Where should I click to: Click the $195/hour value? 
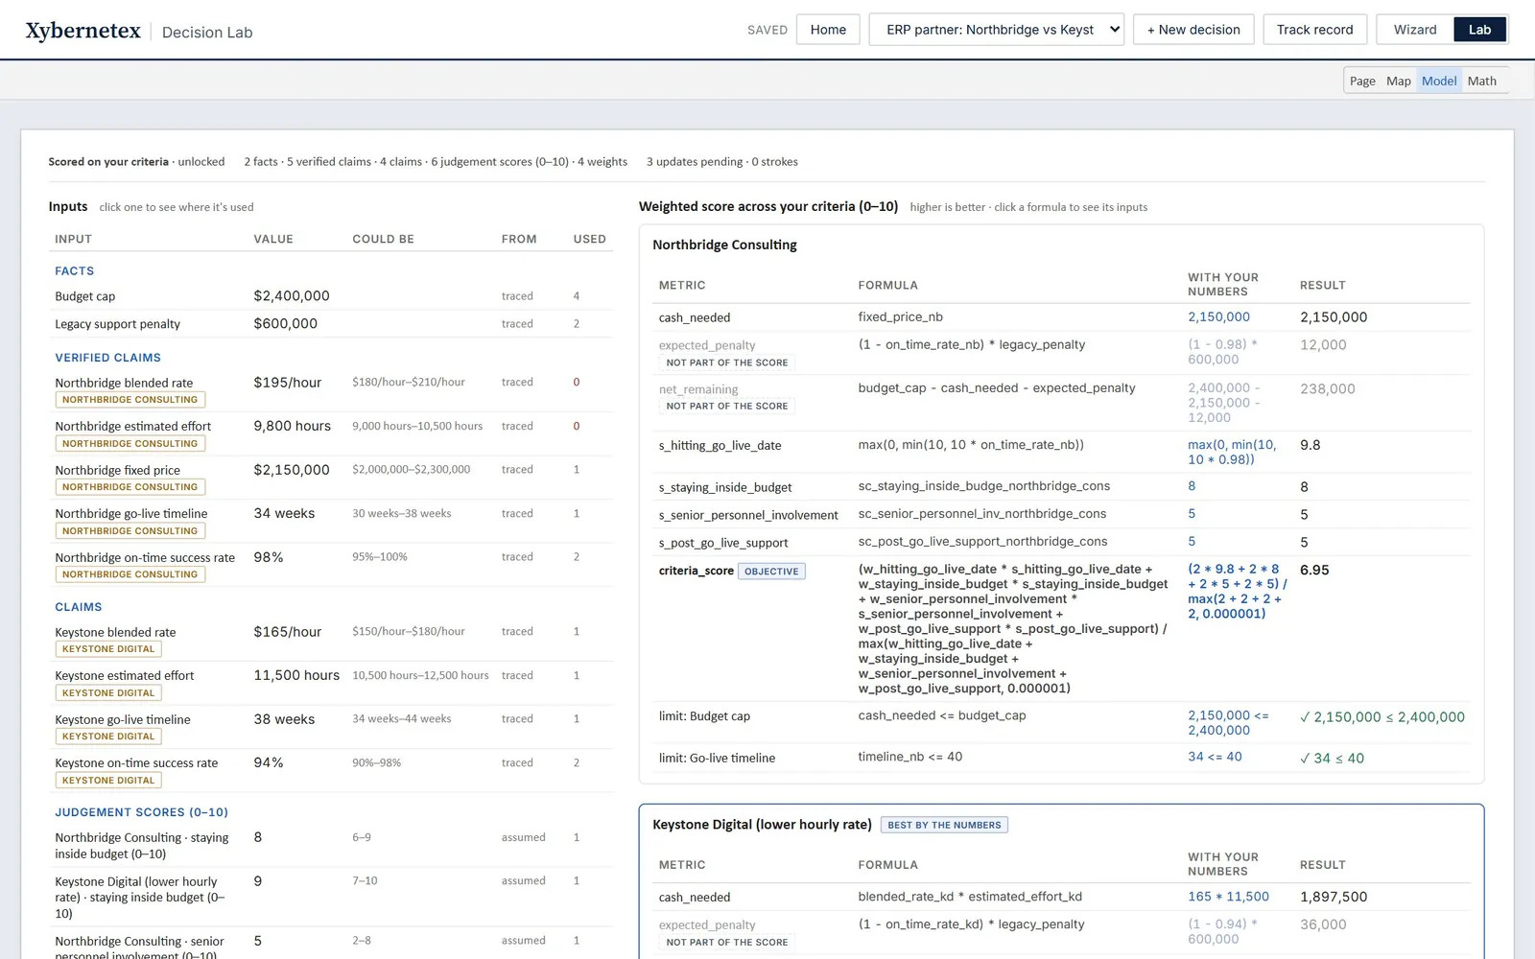[x=288, y=382]
